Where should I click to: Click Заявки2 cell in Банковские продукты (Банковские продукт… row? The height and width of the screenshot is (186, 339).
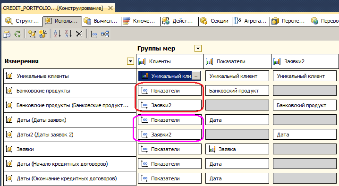tap(169, 105)
